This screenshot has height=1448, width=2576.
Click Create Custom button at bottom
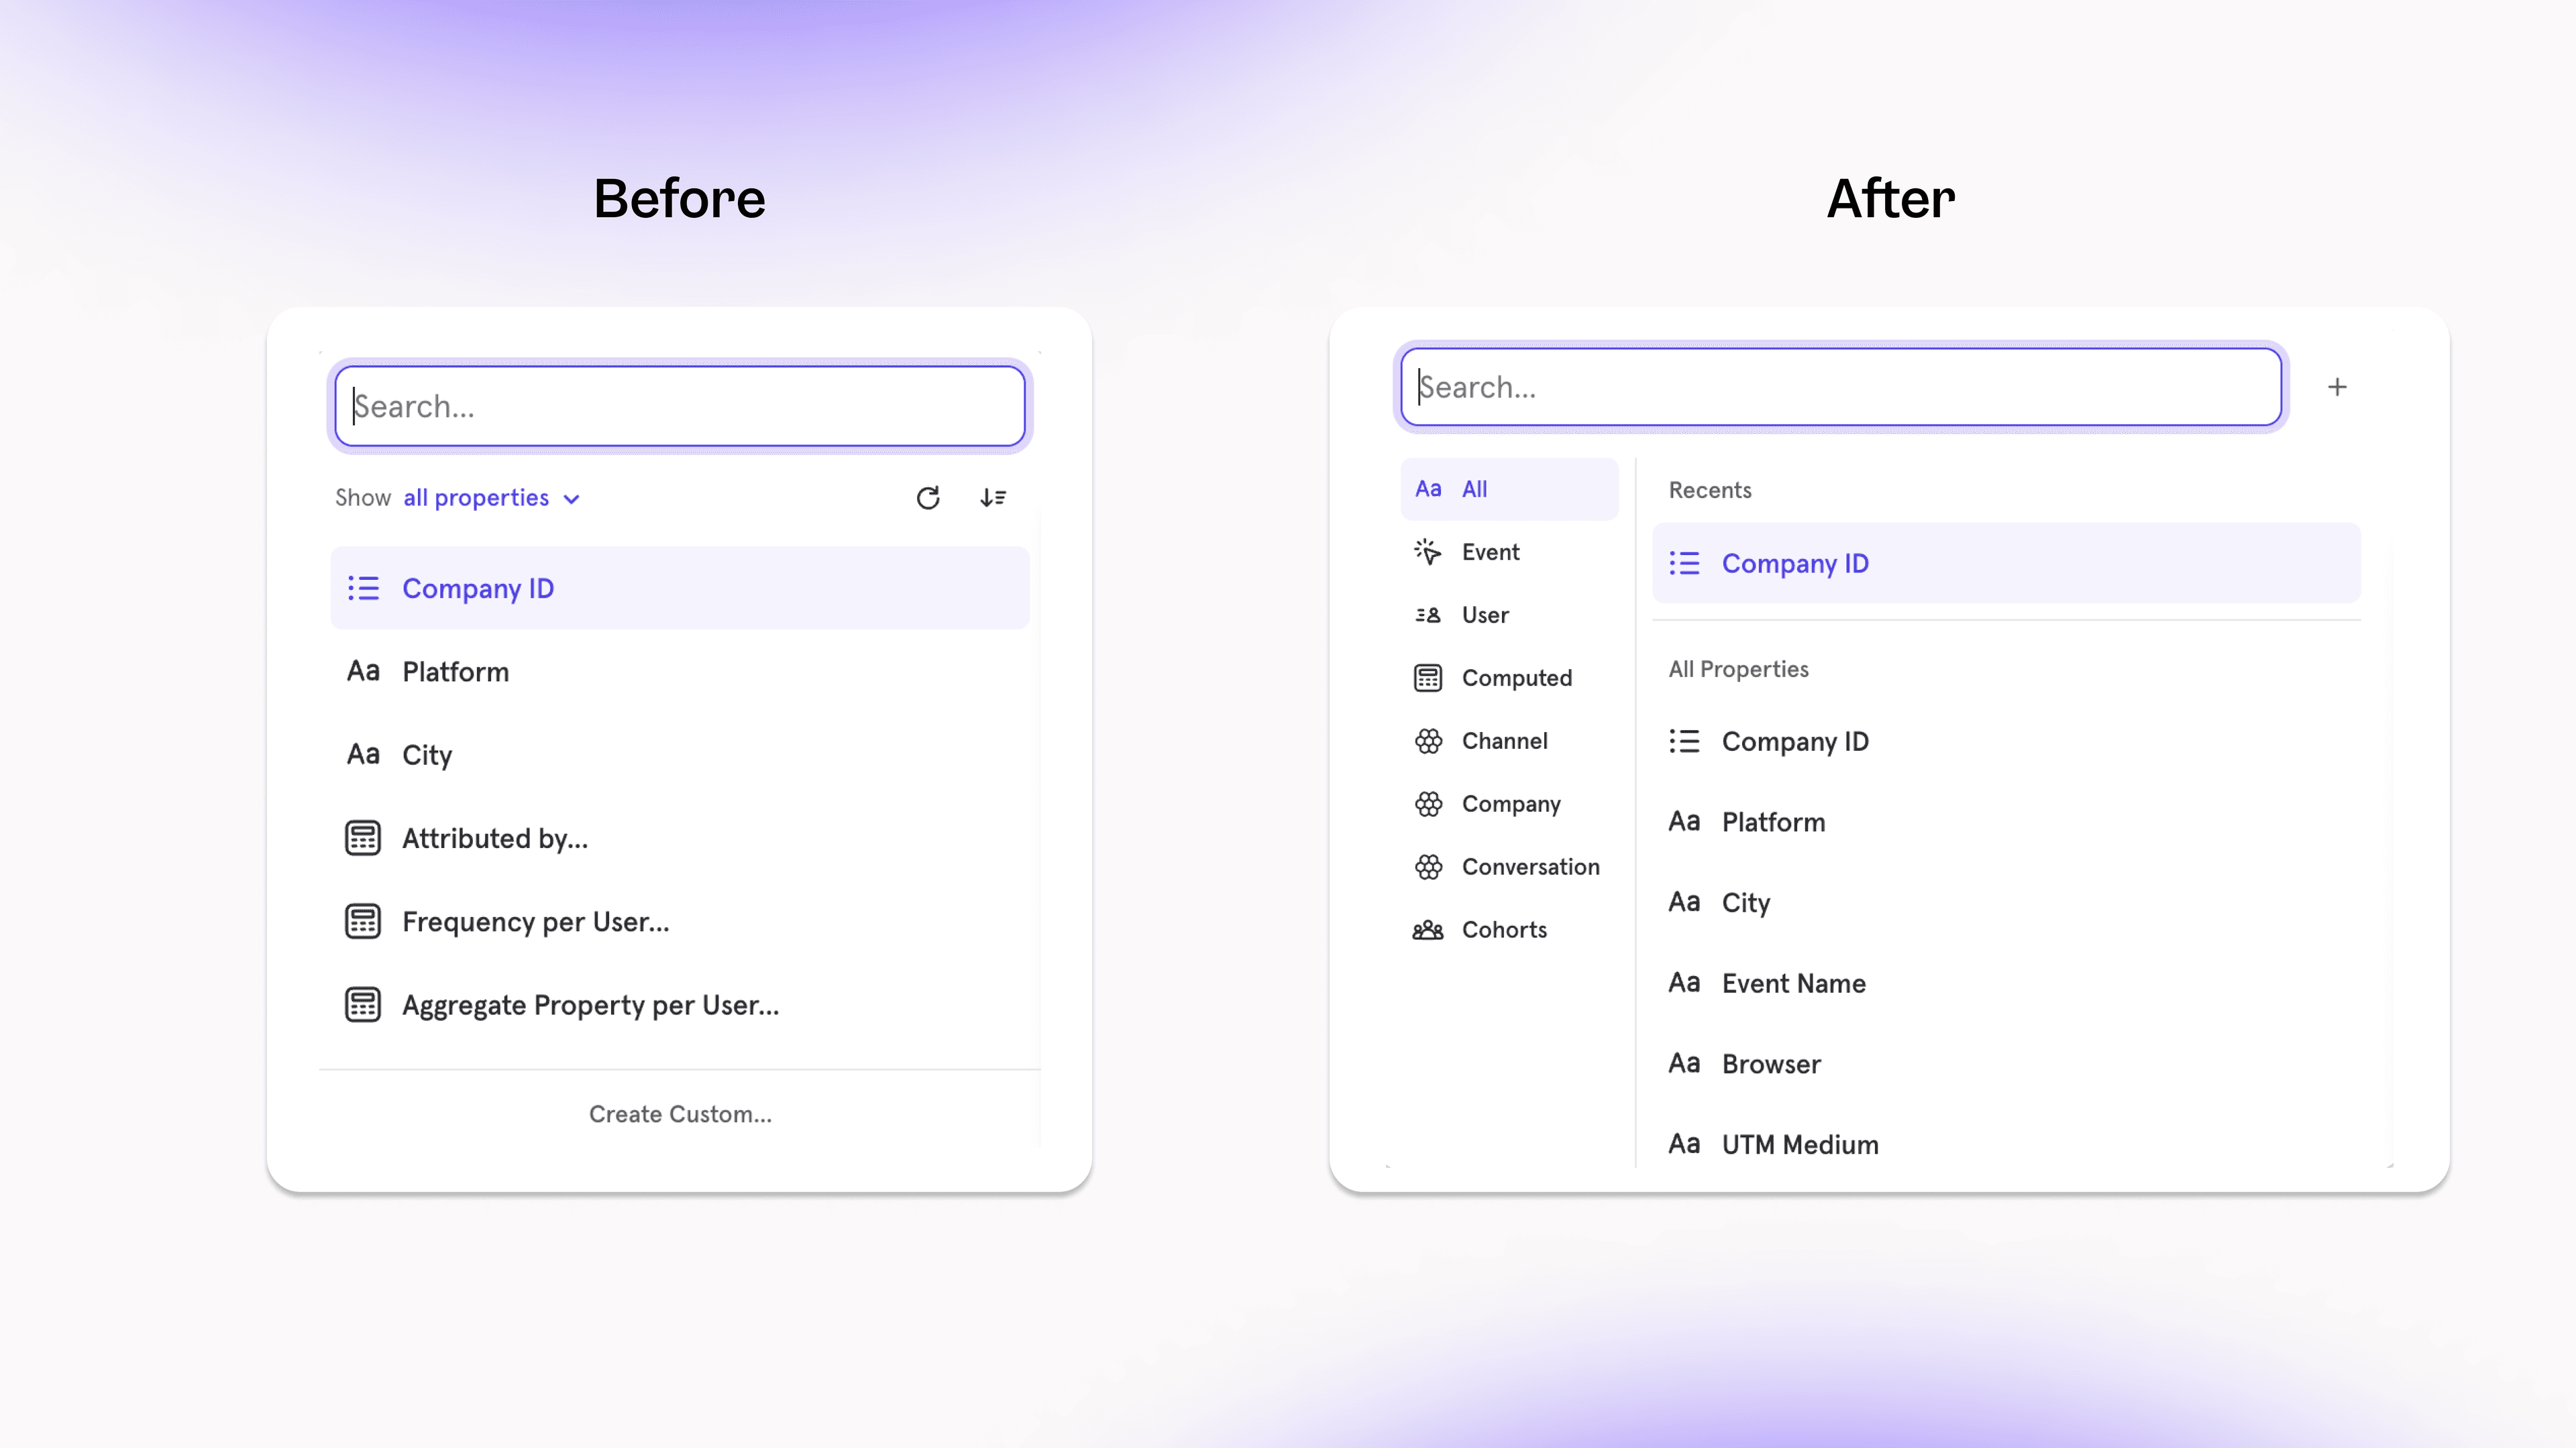pos(680,1112)
